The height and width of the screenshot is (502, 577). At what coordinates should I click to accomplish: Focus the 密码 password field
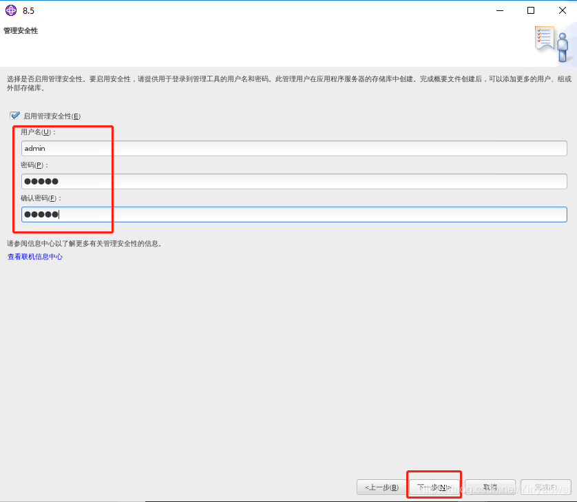[x=294, y=181]
